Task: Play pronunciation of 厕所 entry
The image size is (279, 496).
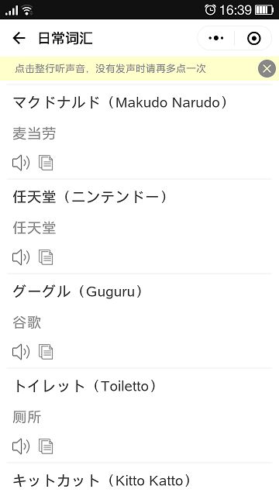Action: 21,446
